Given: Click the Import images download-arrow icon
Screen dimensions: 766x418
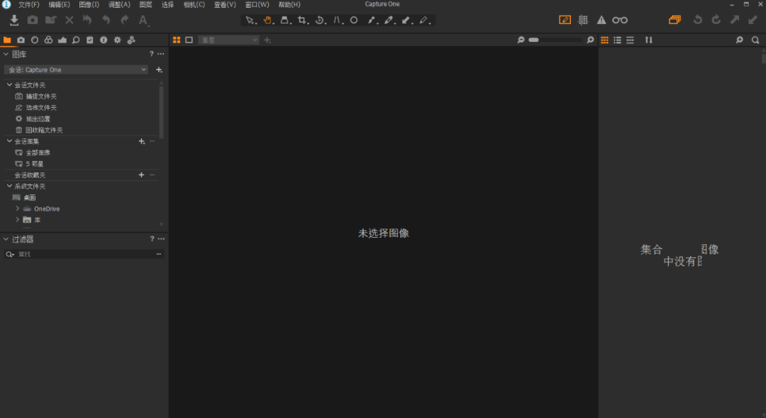Looking at the screenshot, I should [14, 20].
